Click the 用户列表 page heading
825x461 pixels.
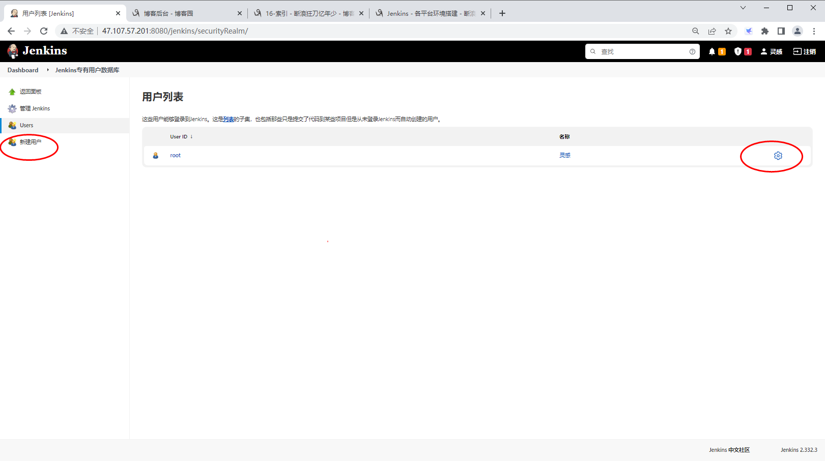[x=162, y=97]
